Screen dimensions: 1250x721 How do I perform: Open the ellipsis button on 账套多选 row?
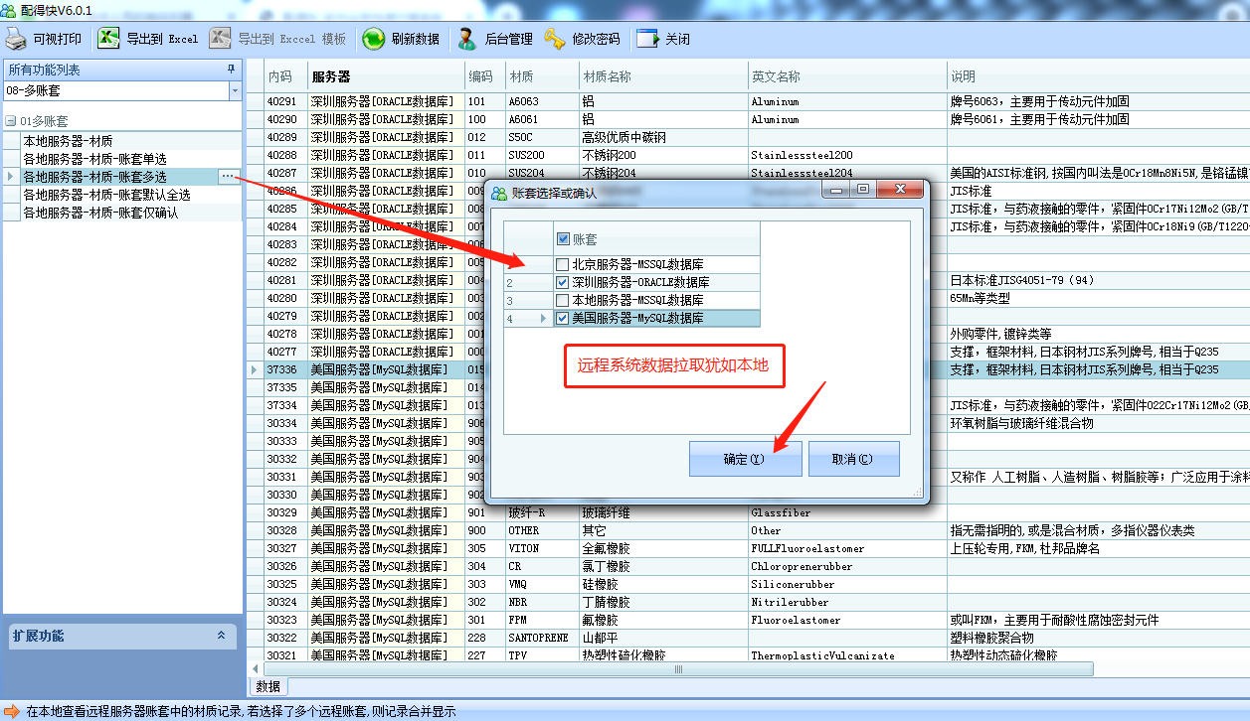229,177
